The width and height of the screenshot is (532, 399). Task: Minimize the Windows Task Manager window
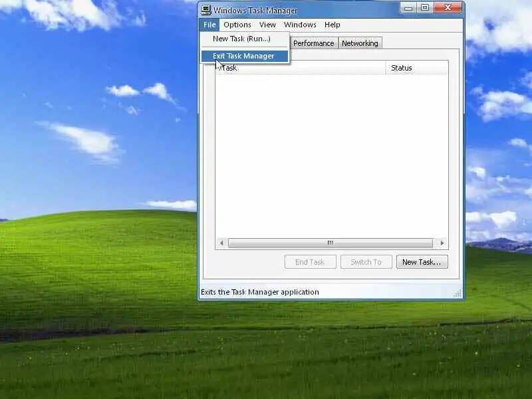coord(408,8)
